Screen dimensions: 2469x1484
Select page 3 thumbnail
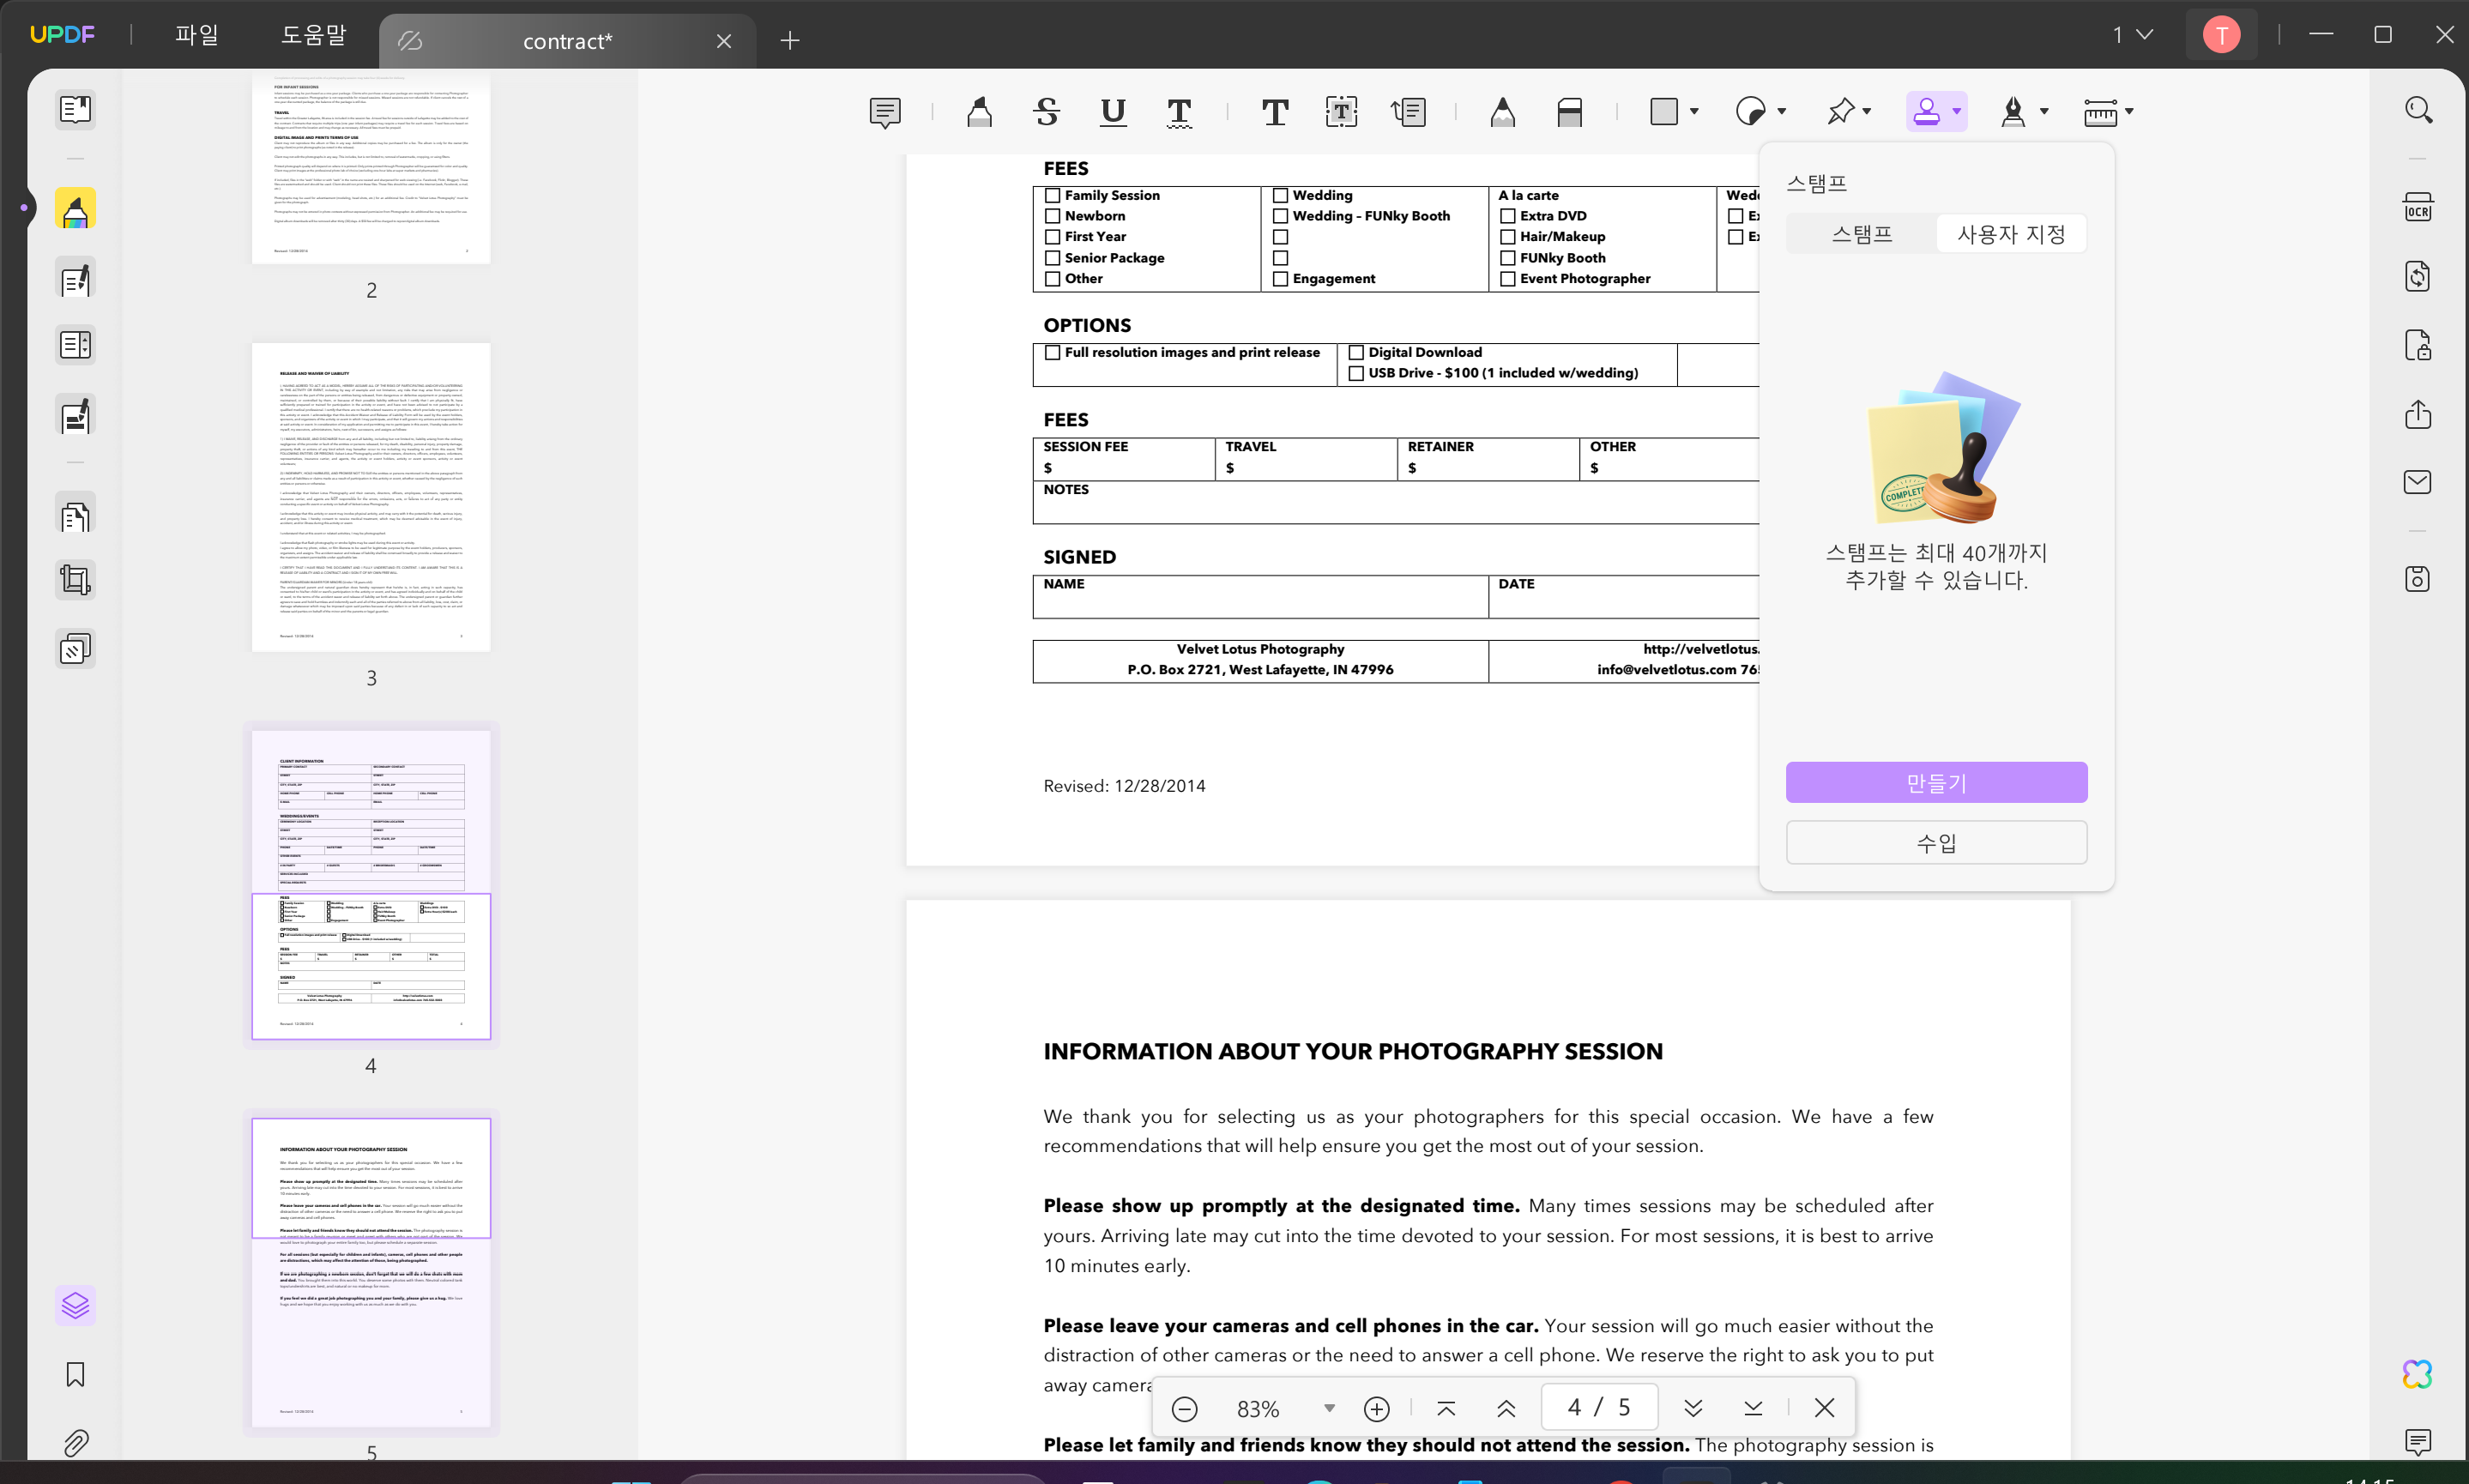click(x=371, y=497)
